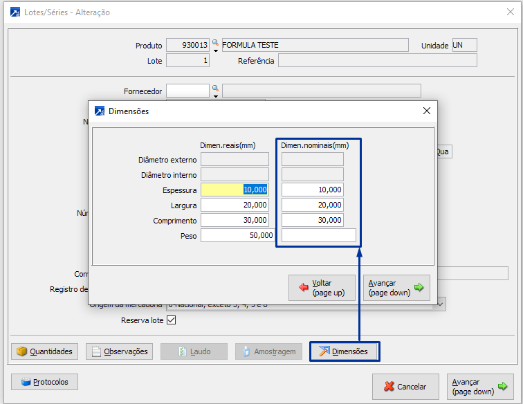Click the Amostragem button
Image resolution: width=523 pixels, height=404 pixels.
[x=269, y=351]
